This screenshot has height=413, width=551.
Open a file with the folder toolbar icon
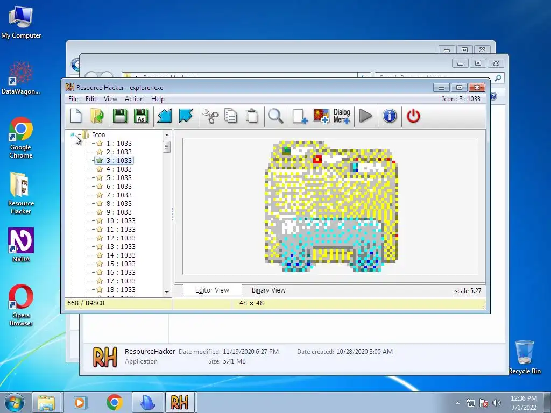tap(97, 116)
